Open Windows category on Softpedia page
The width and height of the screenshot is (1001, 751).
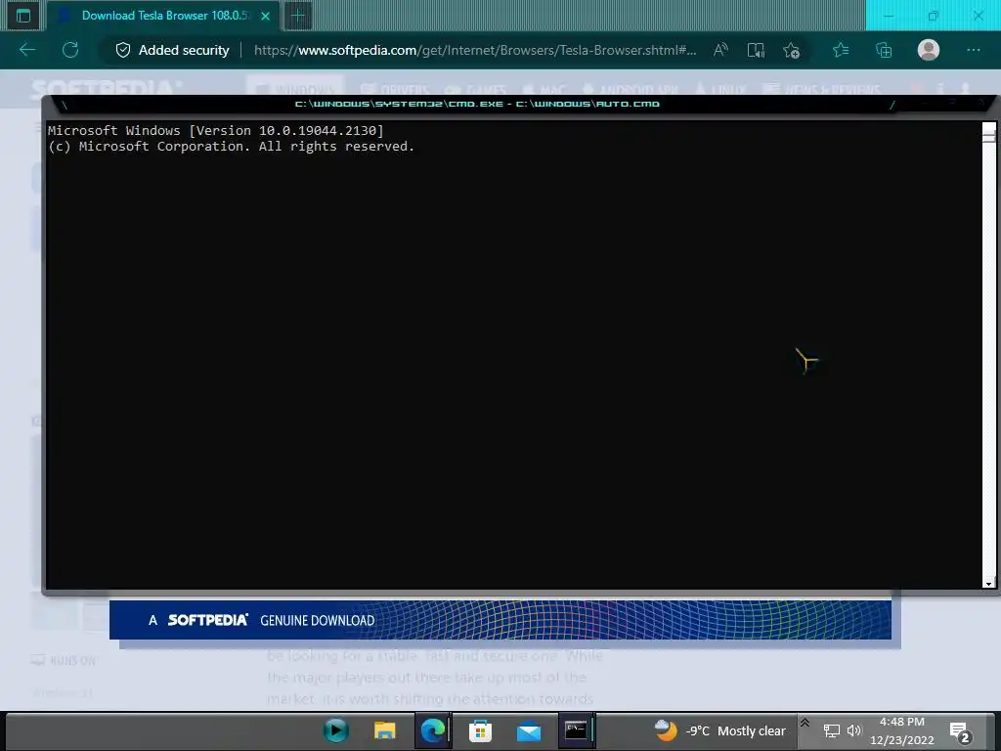297,88
